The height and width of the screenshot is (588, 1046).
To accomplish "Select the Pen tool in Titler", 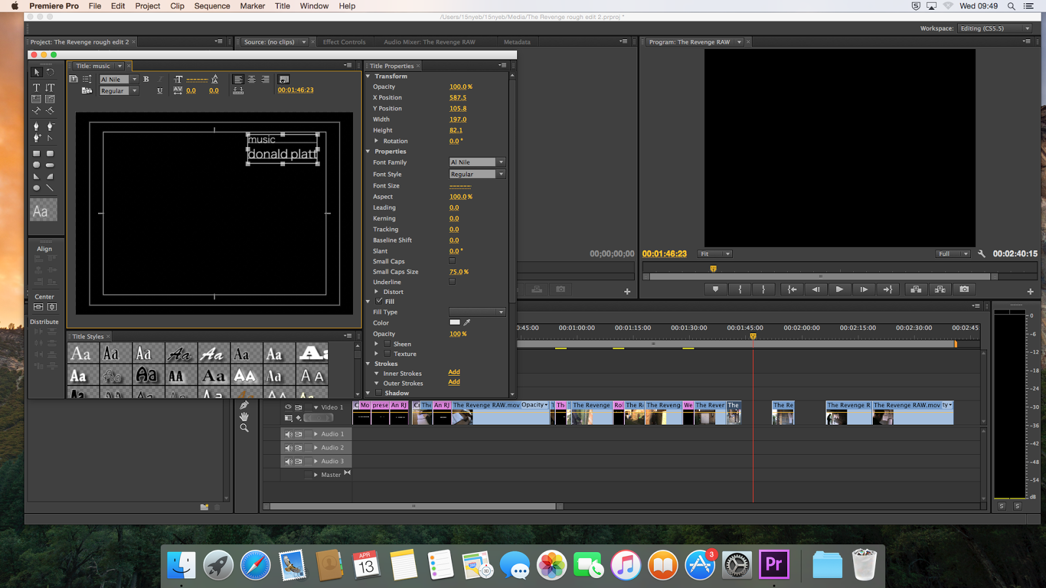I will point(36,126).
